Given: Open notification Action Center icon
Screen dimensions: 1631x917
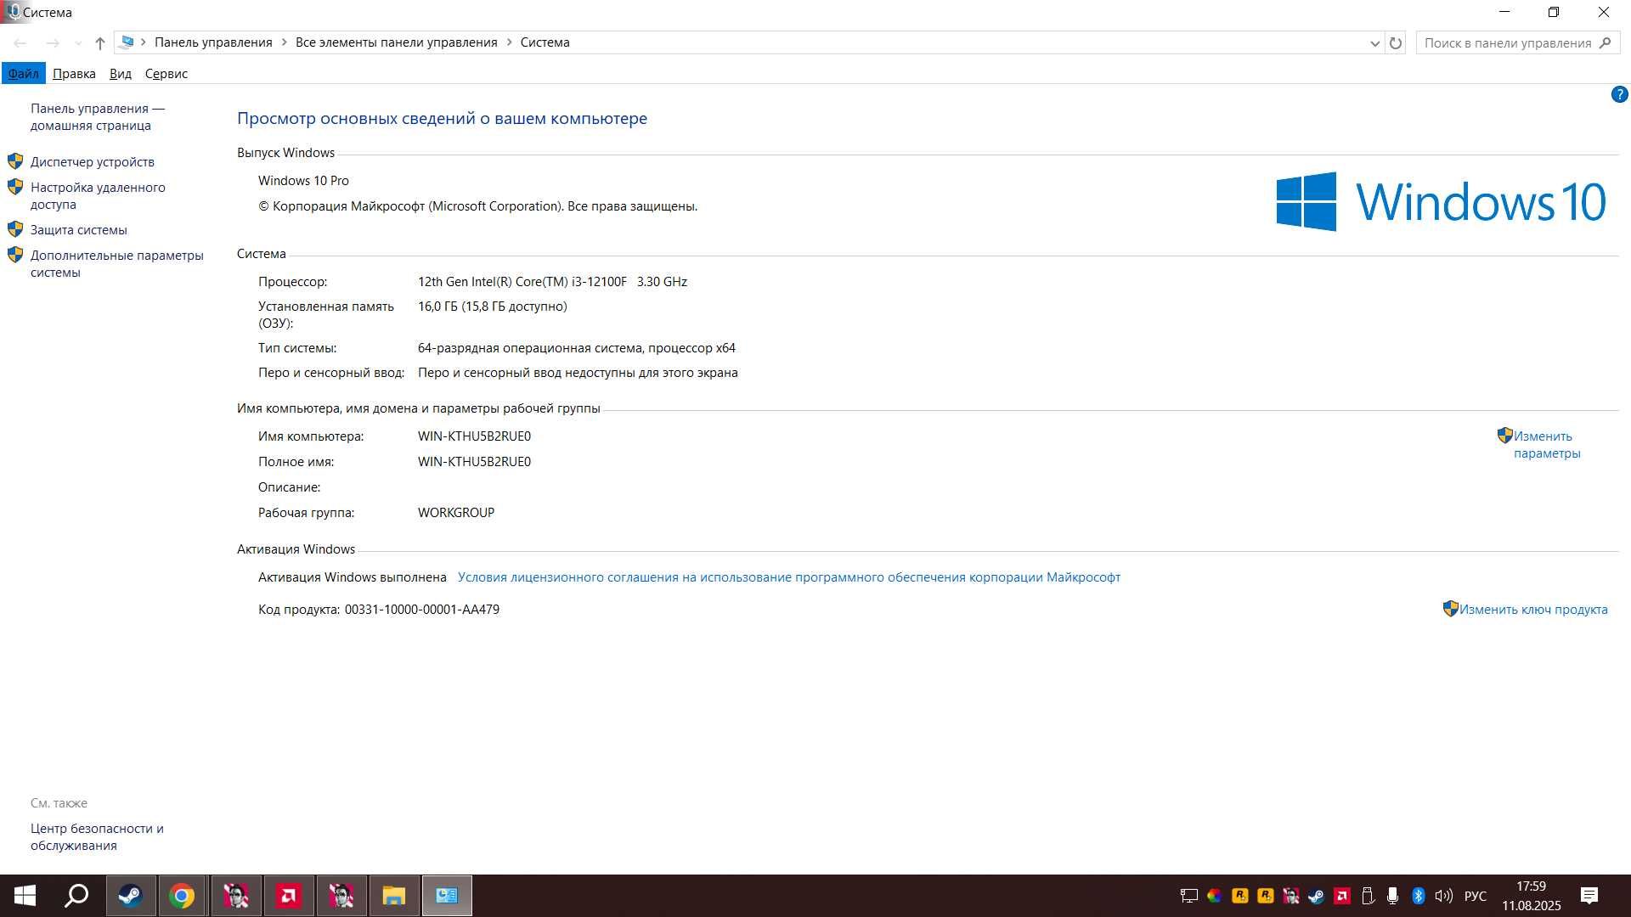Looking at the screenshot, I should (1589, 896).
